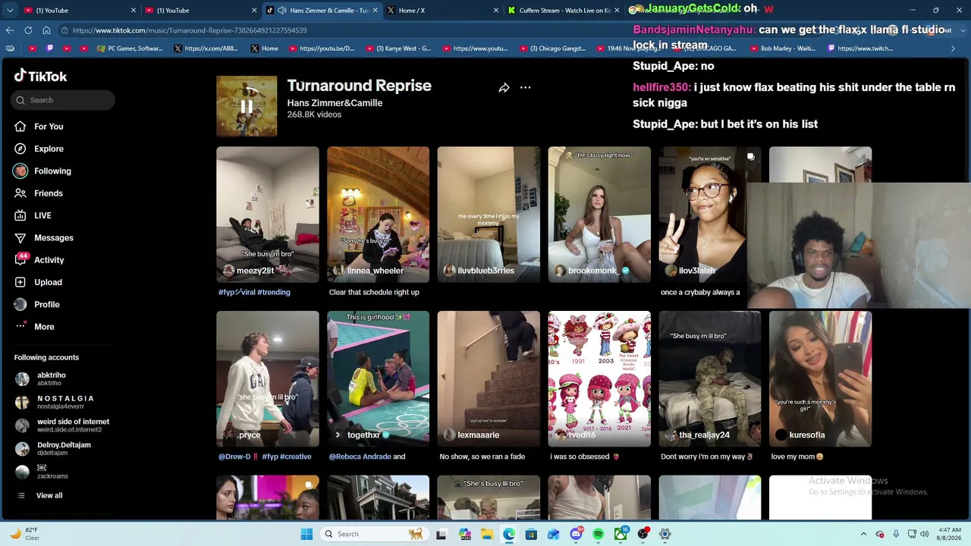
Task: Open the togethxr video thumbnail
Action: click(378, 379)
